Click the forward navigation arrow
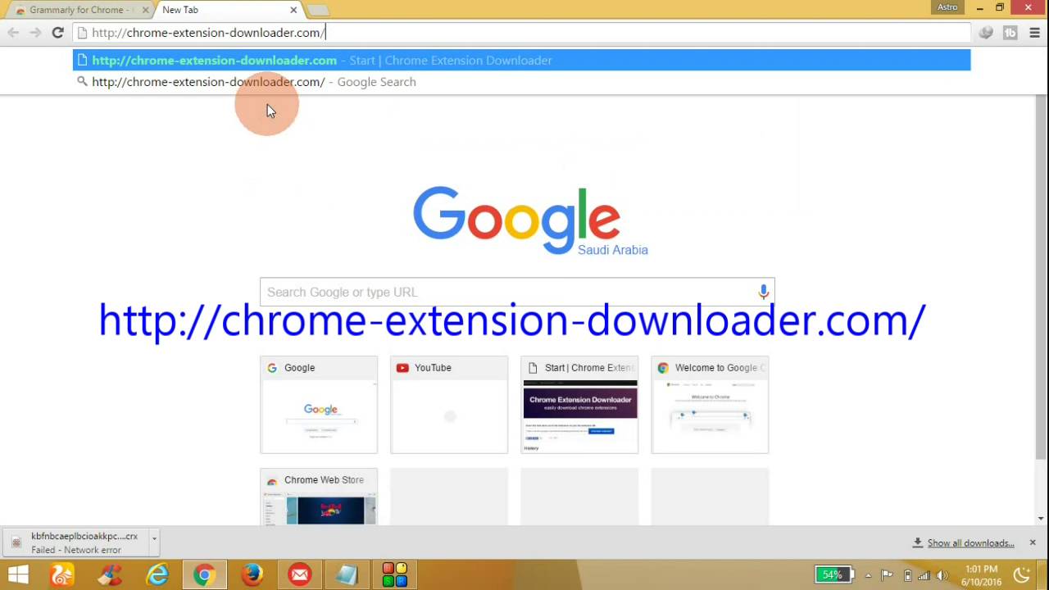This screenshot has width=1049, height=590. (35, 33)
